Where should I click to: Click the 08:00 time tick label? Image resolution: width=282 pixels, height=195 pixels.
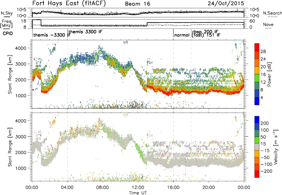point(103,188)
